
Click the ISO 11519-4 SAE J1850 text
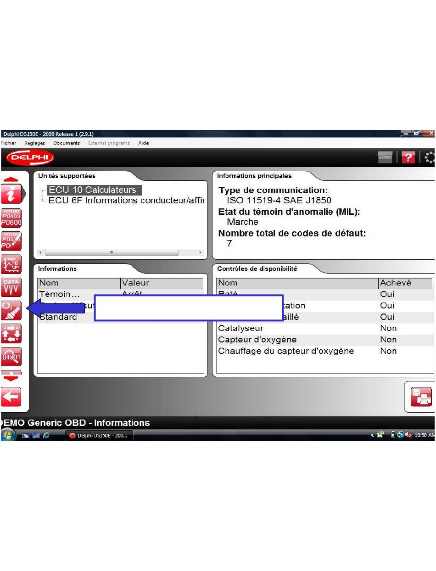tap(279, 201)
